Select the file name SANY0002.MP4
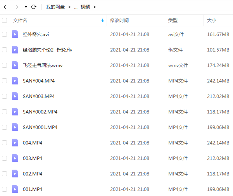Viewport: 233px width, 196px height. coord(40,112)
